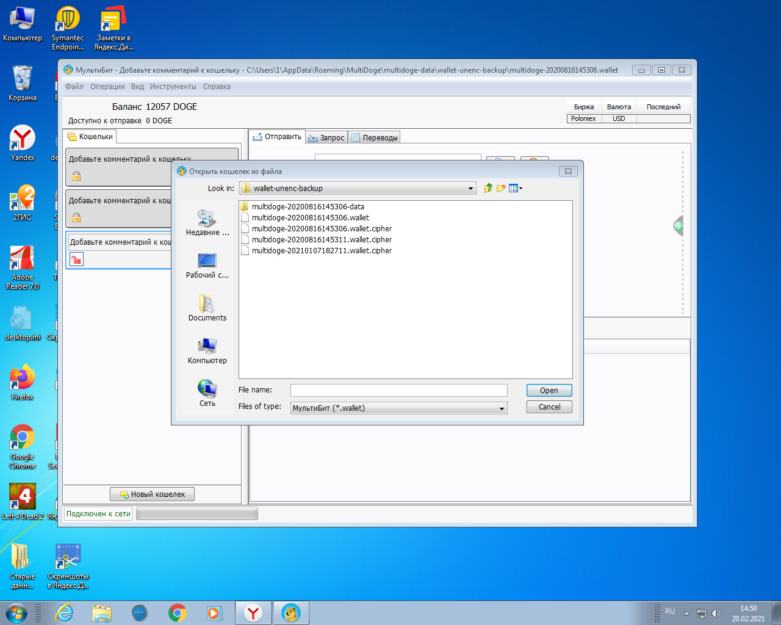Select file multidoge-20200816145306.wallet.cipher
Image resolution: width=781 pixels, height=625 pixels.
[317, 229]
